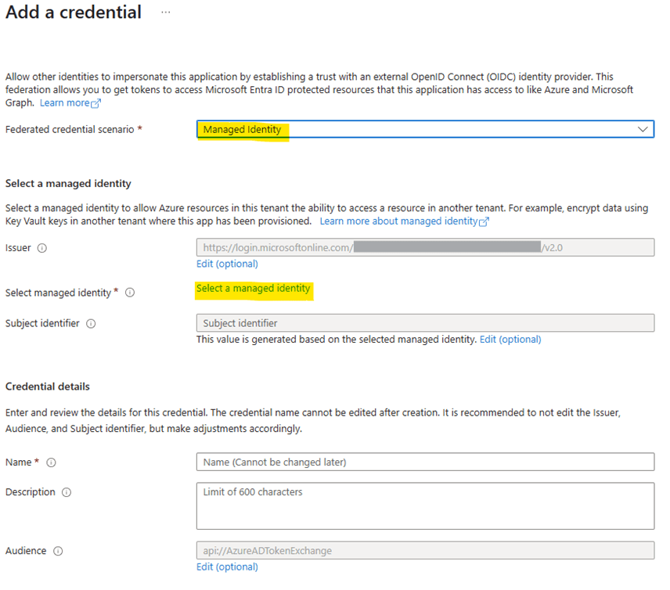Click the dropdown chevron for credential scenario
This screenshot has height=590, width=670.
click(643, 129)
